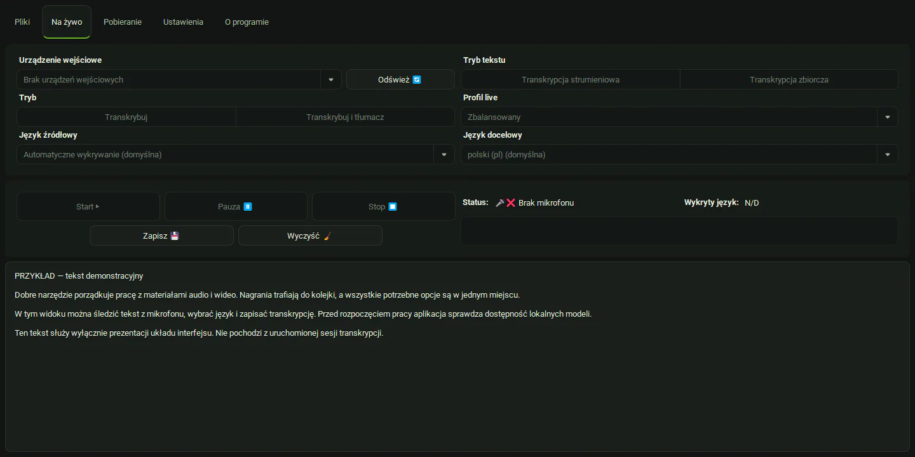Open the O programie tab
The height and width of the screenshot is (457, 915).
click(247, 22)
